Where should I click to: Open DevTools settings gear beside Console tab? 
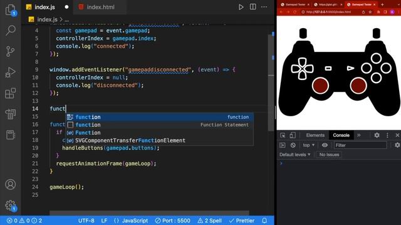[377, 135]
